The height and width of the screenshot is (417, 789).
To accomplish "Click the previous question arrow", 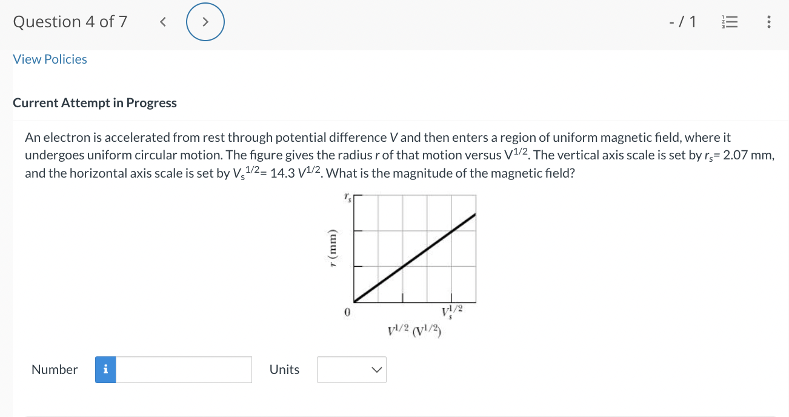I will coord(162,21).
